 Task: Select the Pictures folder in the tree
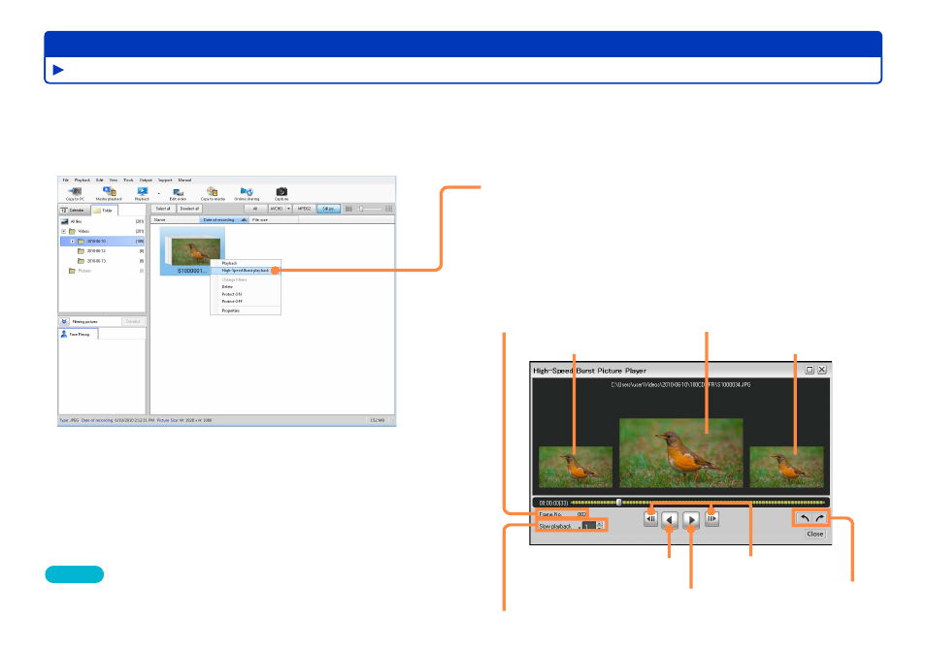point(83,271)
